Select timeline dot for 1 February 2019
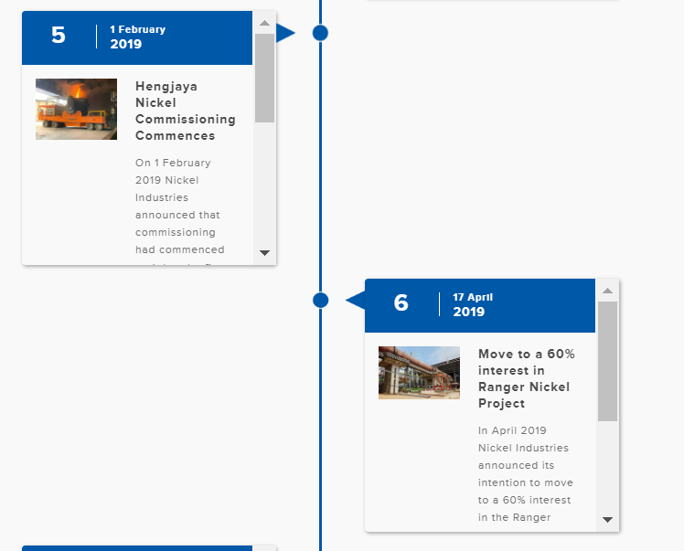Viewport: 684px width, 551px height. point(320,33)
